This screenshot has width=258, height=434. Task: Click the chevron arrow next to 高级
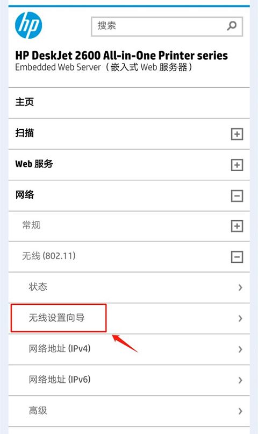coord(240,411)
